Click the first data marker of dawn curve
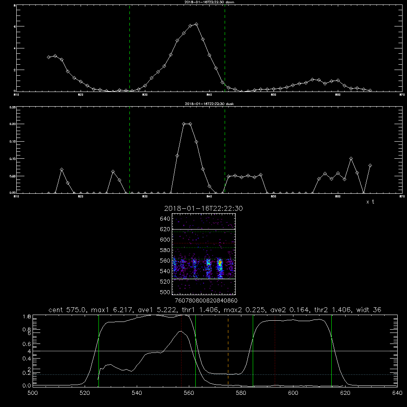407x407 pixels. [x=48, y=57]
